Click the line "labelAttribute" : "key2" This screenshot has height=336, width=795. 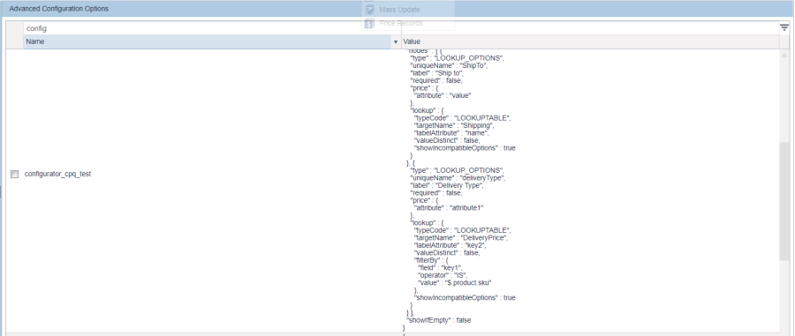450,245
